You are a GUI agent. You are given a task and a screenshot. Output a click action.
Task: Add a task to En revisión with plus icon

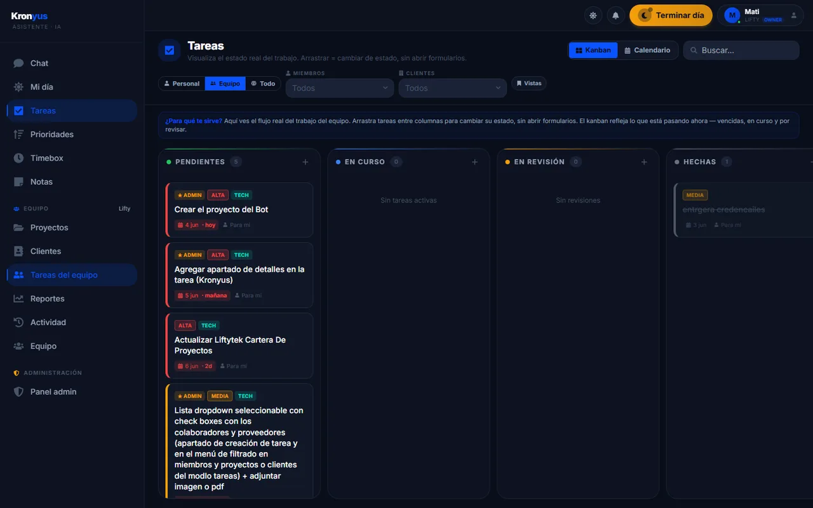644,162
